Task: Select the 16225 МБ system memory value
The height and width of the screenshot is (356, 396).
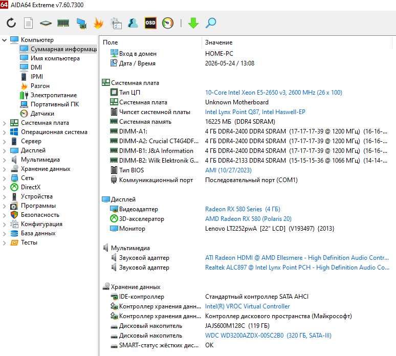Action: pos(240,122)
